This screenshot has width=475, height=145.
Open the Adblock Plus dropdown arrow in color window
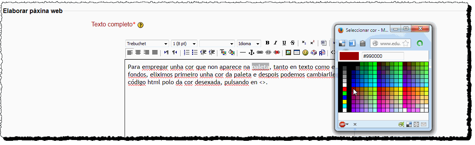pos(347,124)
